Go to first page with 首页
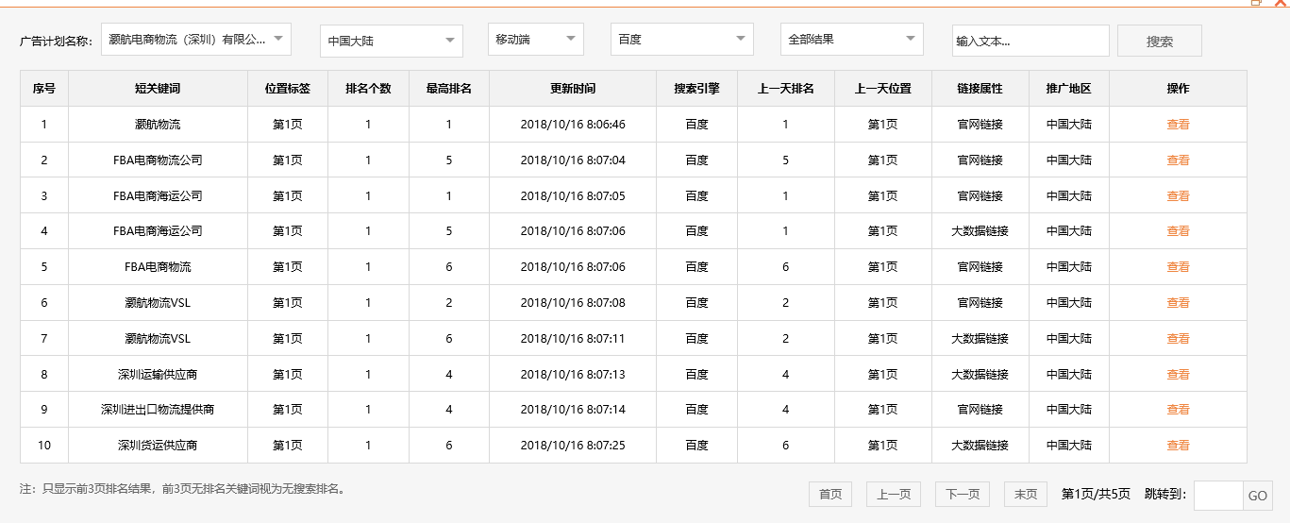Image resolution: width=1290 pixels, height=523 pixels. coord(830,494)
